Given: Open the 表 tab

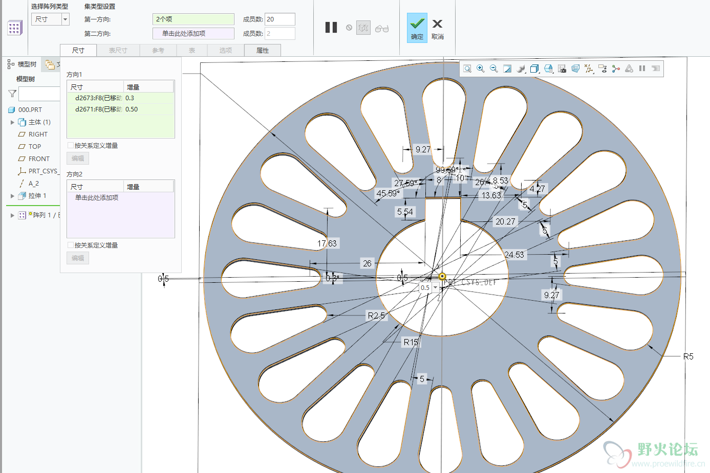Looking at the screenshot, I should coord(192,50).
